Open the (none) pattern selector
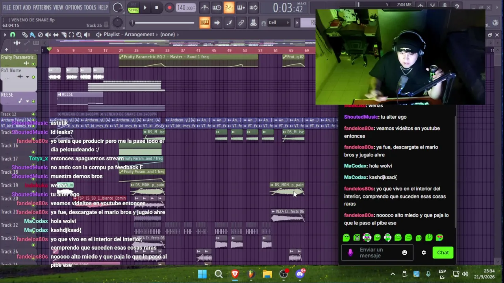This screenshot has width=504, height=283. [x=167, y=35]
